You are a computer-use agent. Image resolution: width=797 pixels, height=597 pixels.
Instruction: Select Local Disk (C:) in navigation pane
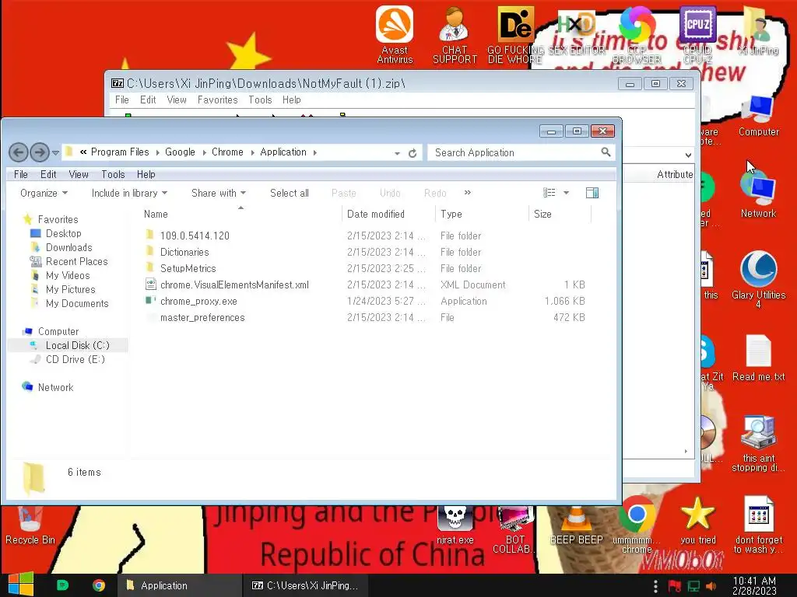coord(77,345)
